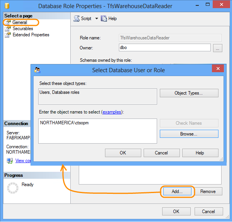Close the Database Role Properties window
The image size is (232, 222).
point(221,5)
